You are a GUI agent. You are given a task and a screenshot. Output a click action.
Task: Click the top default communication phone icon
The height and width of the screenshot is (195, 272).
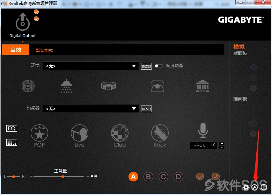tap(36, 19)
